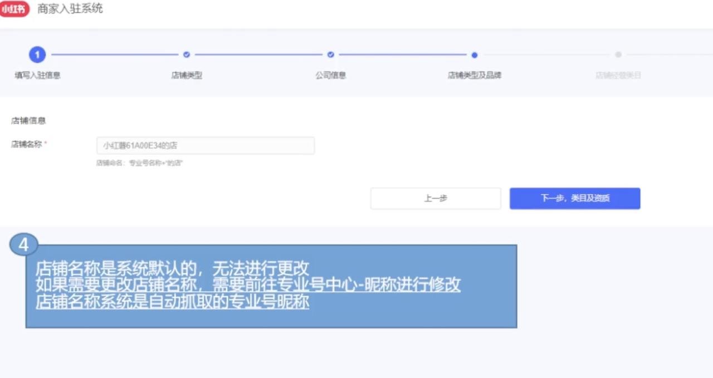Click the underlined 自动抓取的专业号昵称 annotation line

click(173, 302)
